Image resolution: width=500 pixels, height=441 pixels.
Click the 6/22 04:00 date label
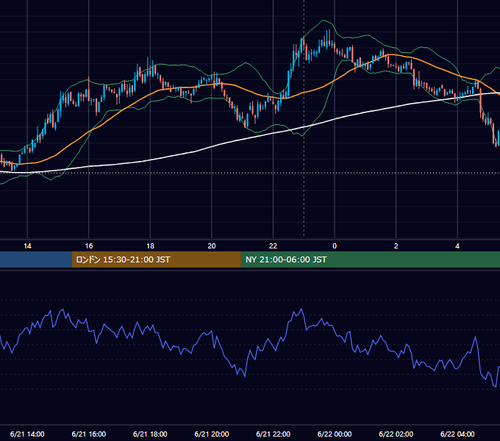tap(457, 434)
